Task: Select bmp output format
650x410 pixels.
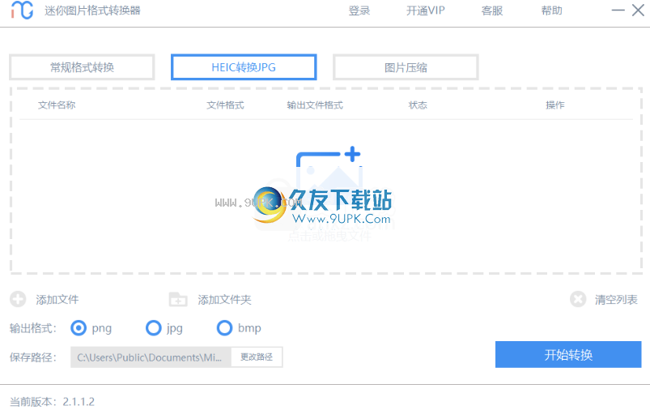Action: point(225,328)
